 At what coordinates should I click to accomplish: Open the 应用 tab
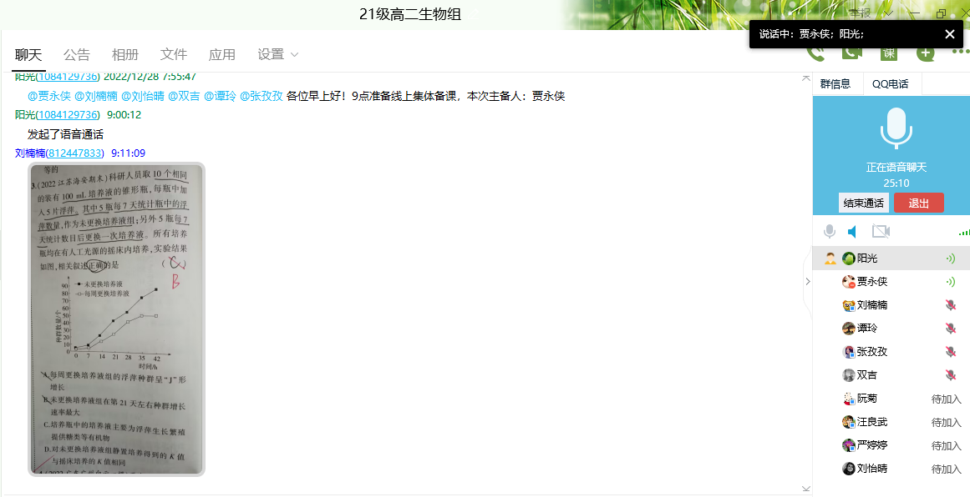pyautogui.click(x=222, y=54)
